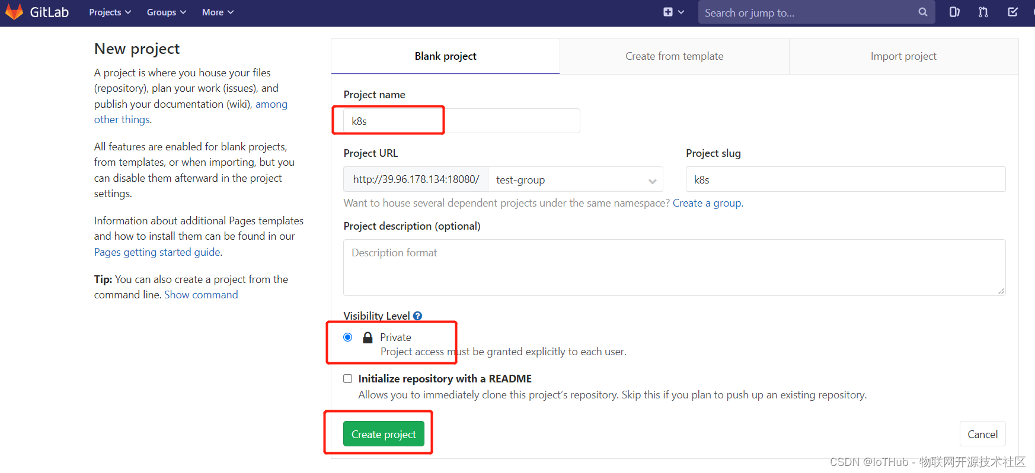Click the search magnifier icon
Screen dimensions: 1035x473
pyautogui.click(x=923, y=12)
